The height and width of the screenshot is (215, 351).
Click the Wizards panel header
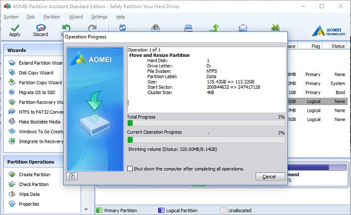coord(33,50)
